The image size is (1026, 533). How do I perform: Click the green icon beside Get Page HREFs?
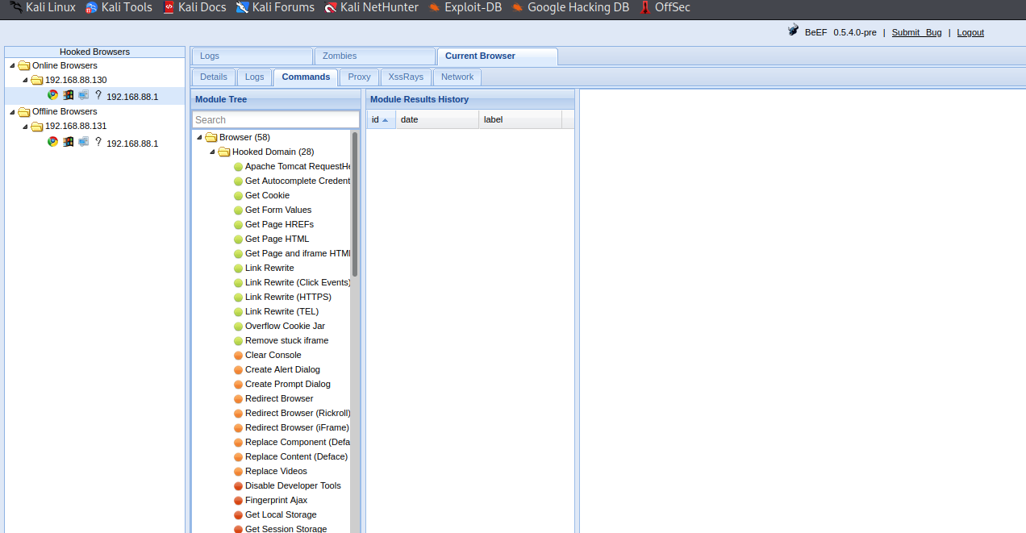(x=238, y=225)
